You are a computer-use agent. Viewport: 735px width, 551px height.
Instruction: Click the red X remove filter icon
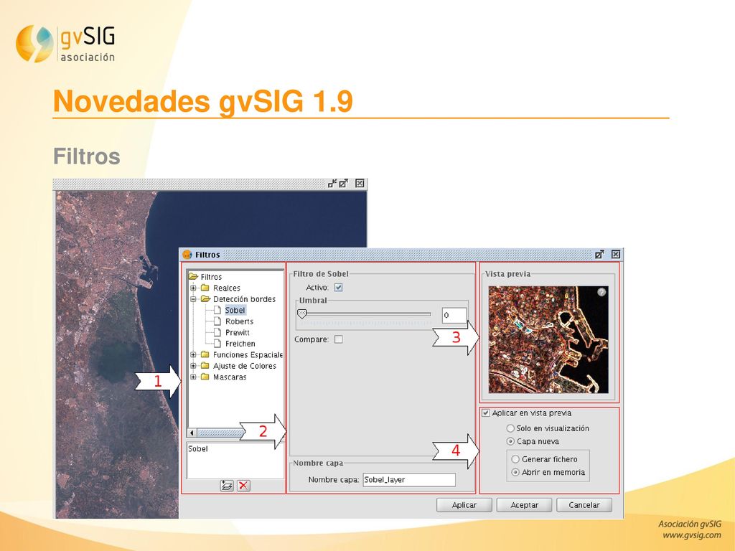[x=243, y=486]
